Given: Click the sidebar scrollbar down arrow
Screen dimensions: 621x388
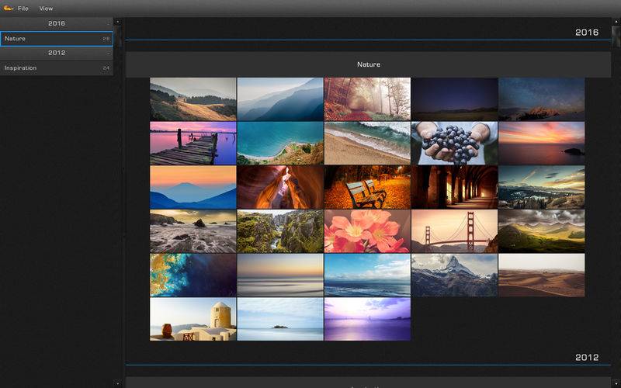Looking at the screenshot, I should pos(118,383).
